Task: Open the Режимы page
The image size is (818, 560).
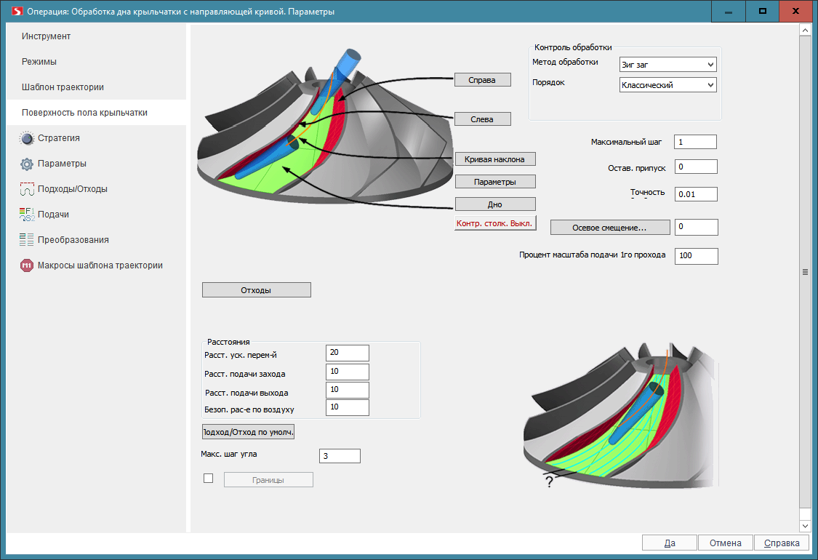Action: [x=39, y=62]
